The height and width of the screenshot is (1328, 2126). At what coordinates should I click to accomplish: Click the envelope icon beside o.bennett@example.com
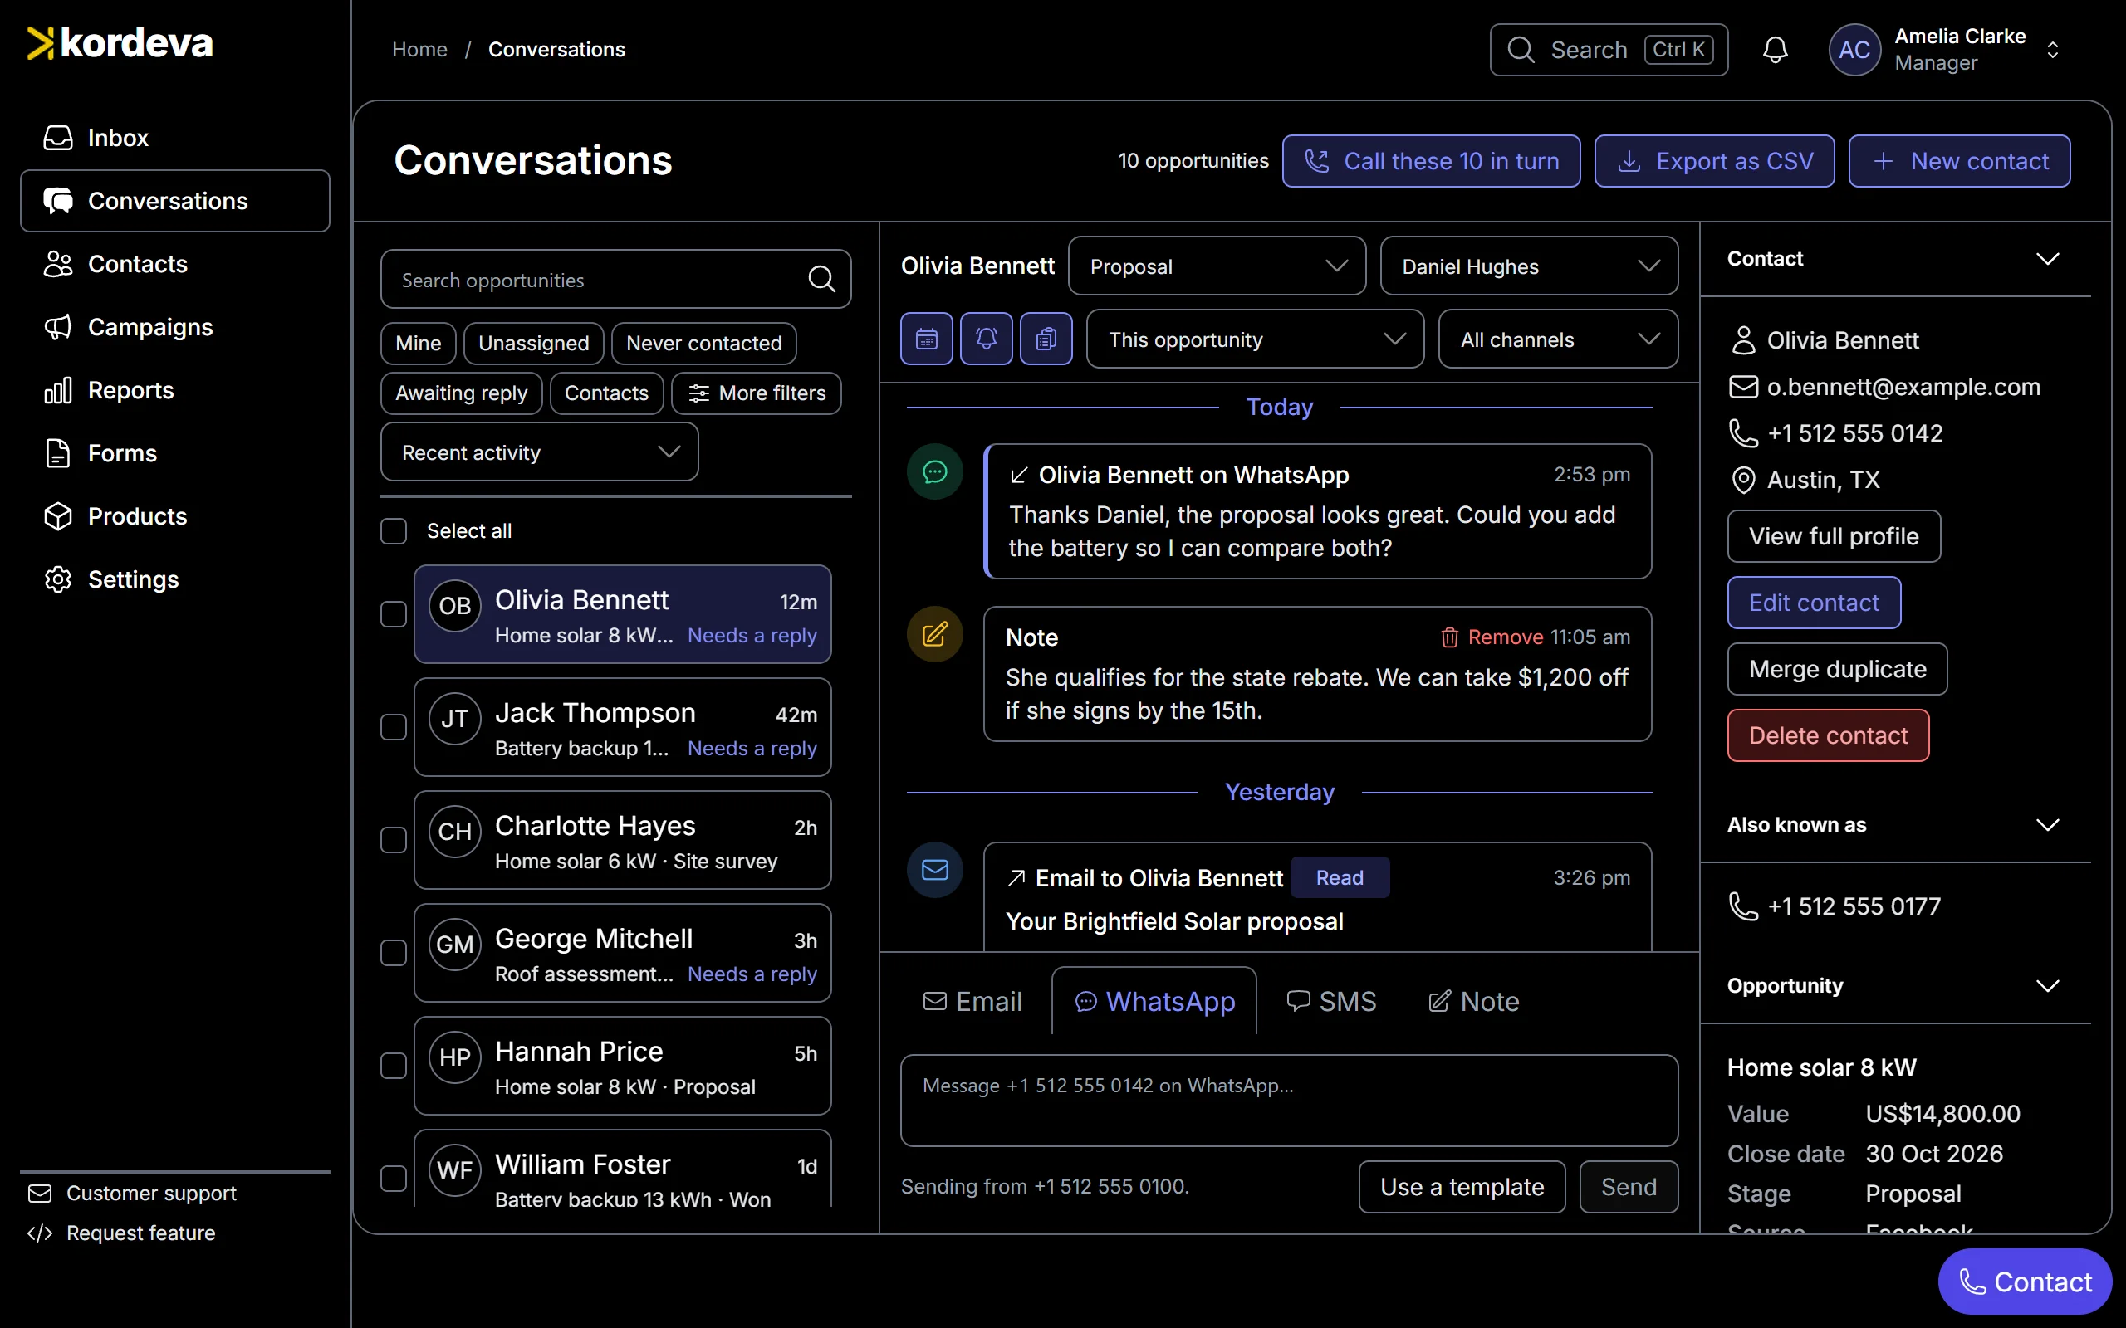coord(1743,388)
